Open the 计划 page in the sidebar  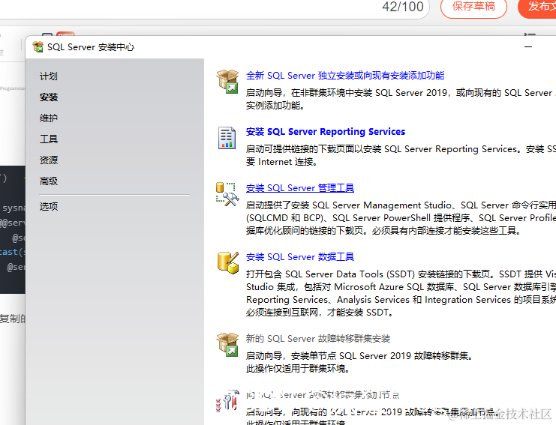[49, 76]
